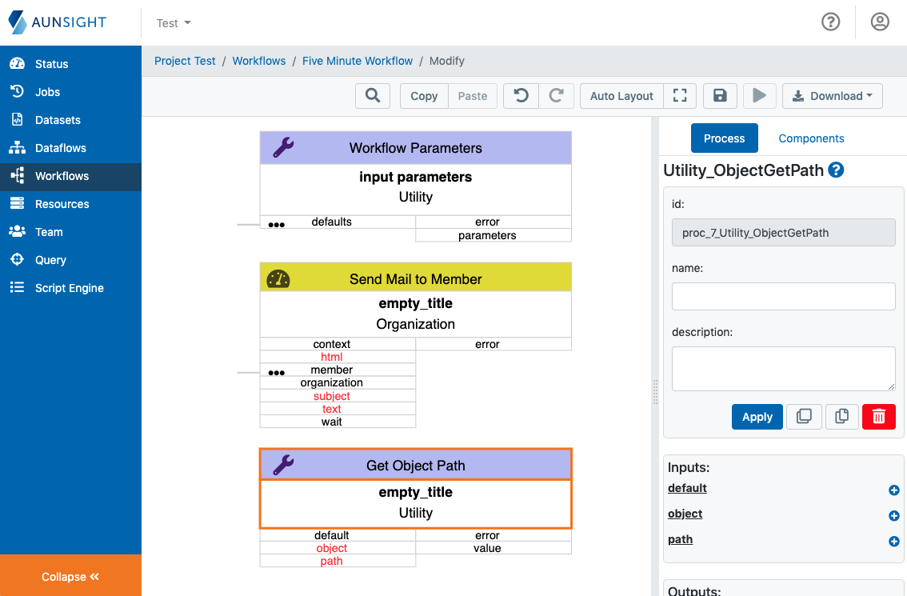Click the search magnifier toolbar icon
This screenshot has width=907, height=596.
point(372,96)
